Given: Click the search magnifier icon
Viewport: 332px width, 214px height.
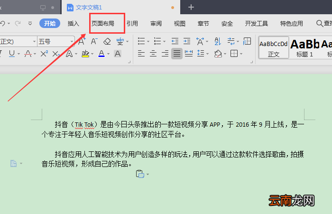Looking at the screenshot, I should tap(319, 23).
